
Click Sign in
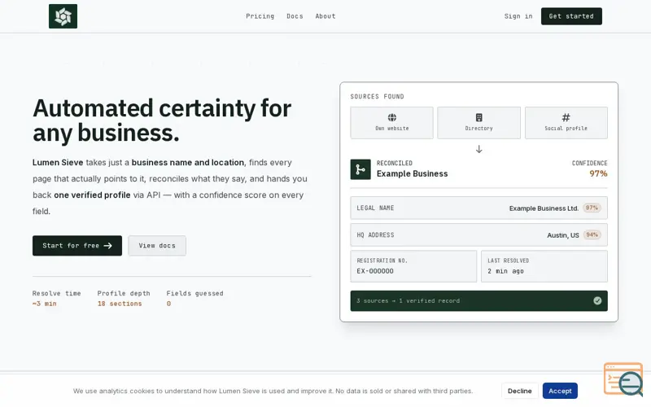518,16
